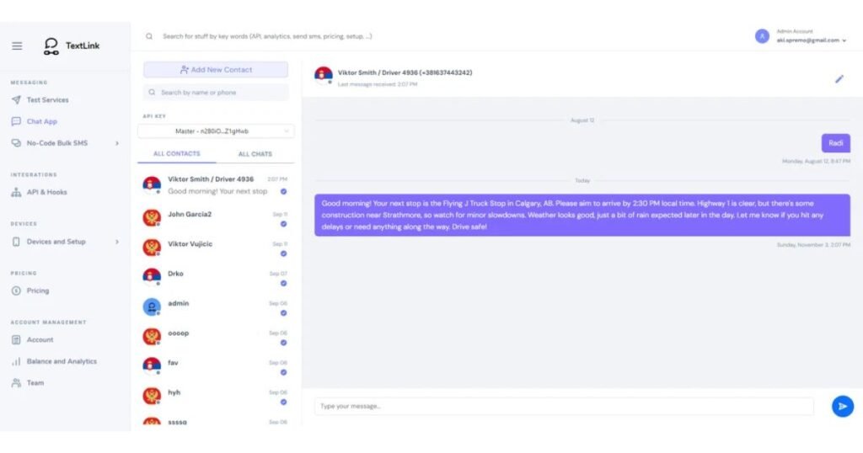Switch to the All Chats tab
Screen dimensions: 863x453
[x=255, y=154]
